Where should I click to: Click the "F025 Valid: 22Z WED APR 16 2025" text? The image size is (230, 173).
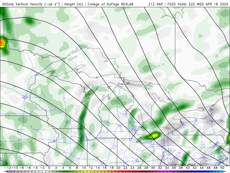pos(198,4)
